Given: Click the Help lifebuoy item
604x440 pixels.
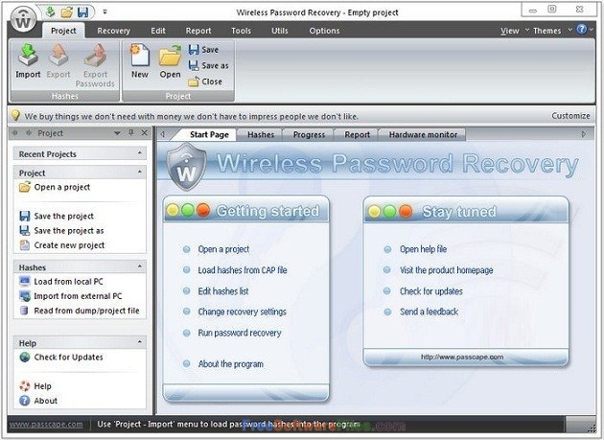Looking at the screenshot, I should 35,386.
